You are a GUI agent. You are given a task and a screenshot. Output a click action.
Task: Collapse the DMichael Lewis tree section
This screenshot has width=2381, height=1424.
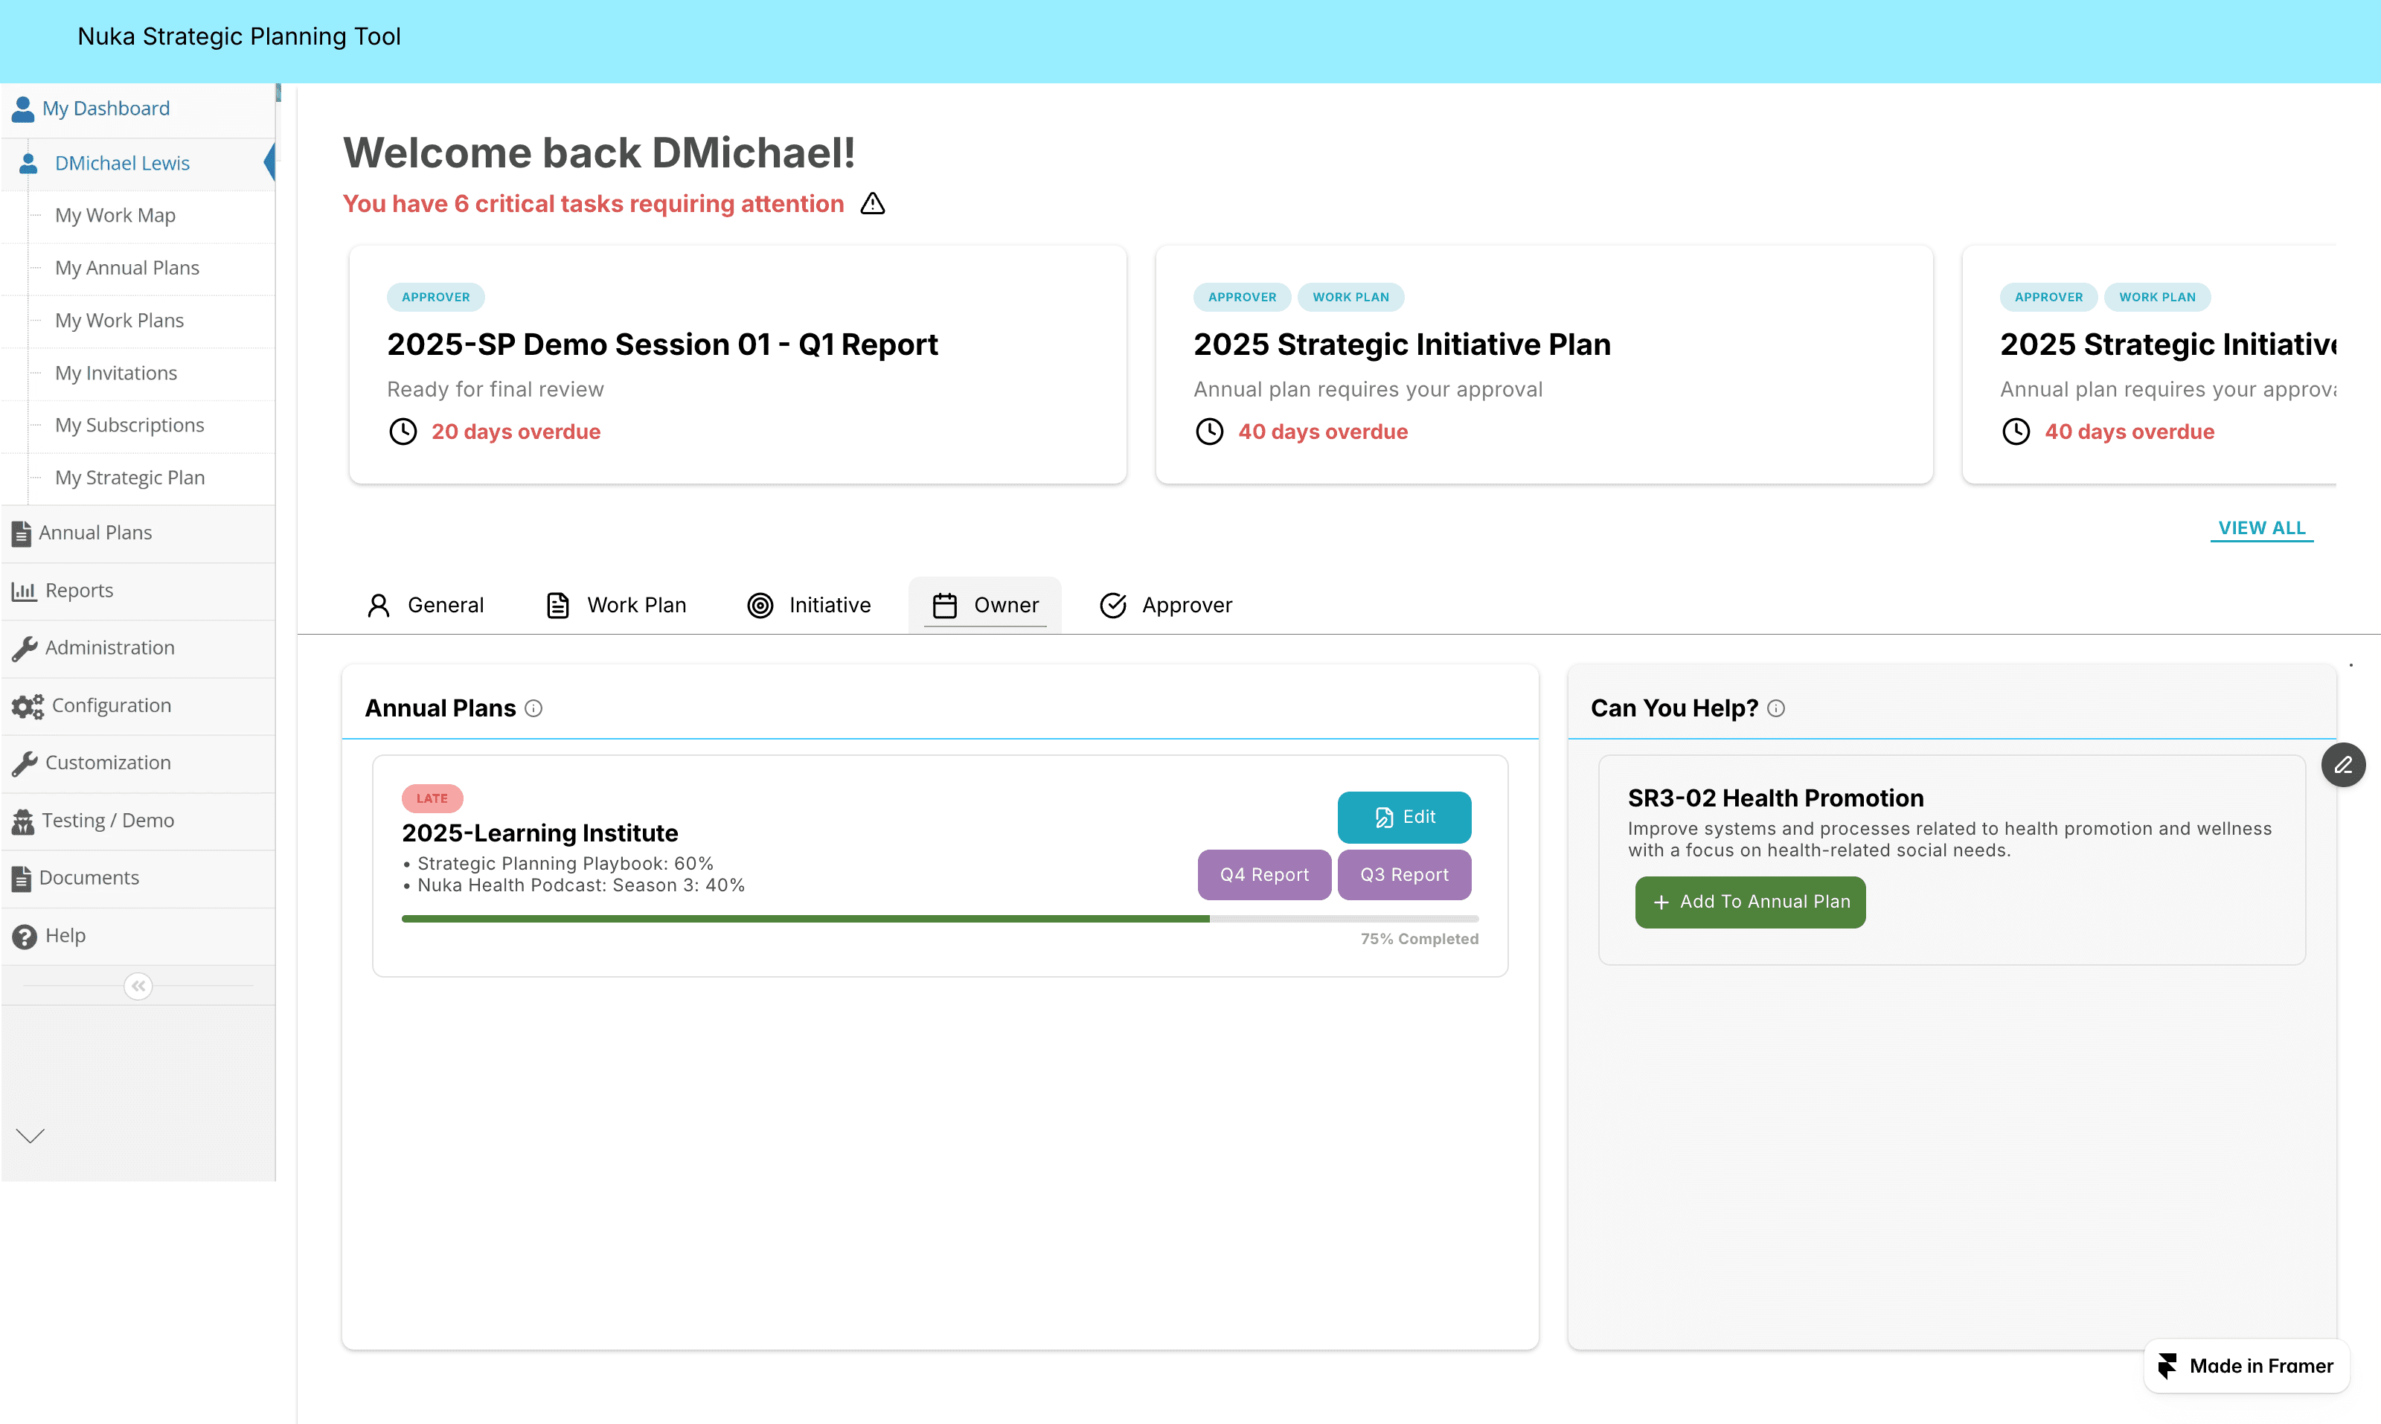point(122,163)
